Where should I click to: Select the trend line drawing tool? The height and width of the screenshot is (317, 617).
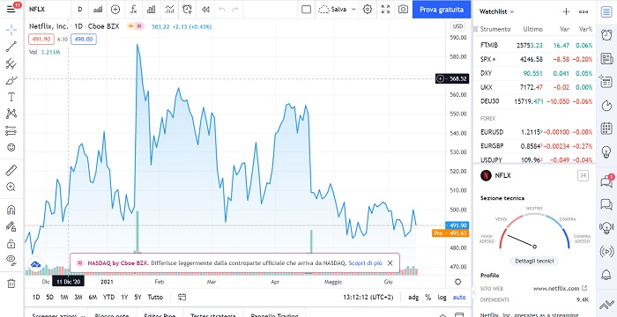[11, 47]
